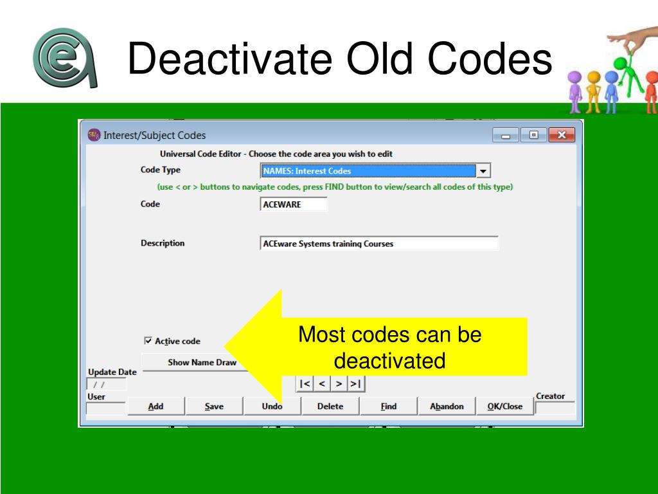Click the Creator field
The width and height of the screenshot is (658, 494).
[x=555, y=408]
